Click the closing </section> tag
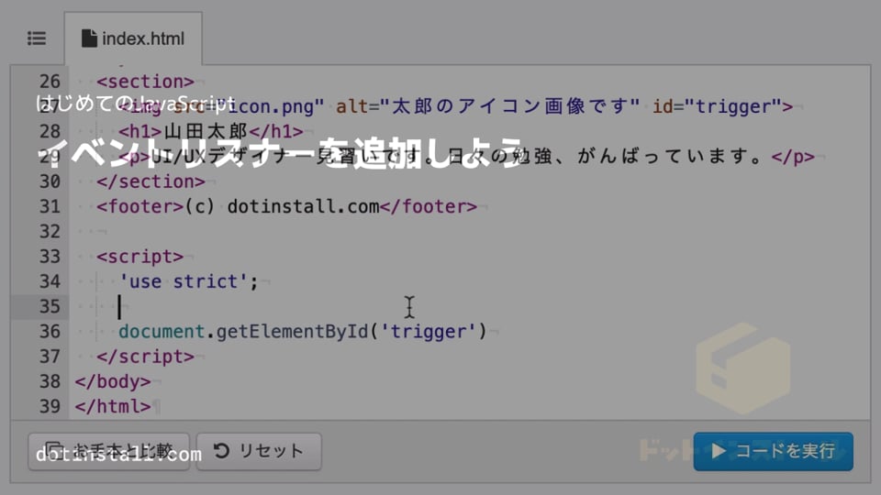This screenshot has height=495, width=881. [151, 181]
